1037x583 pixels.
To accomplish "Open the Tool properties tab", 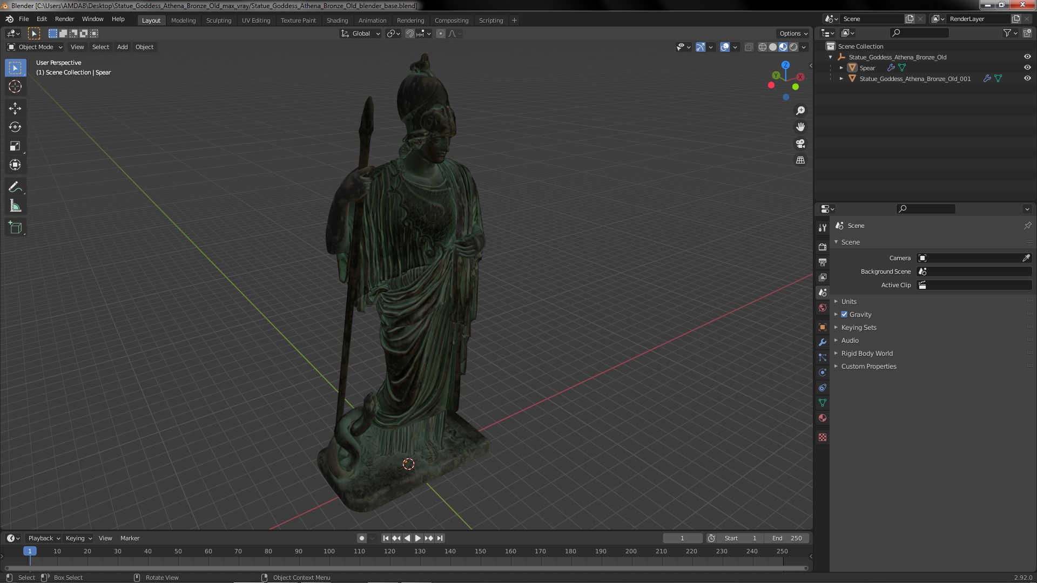I will [x=823, y=228].
